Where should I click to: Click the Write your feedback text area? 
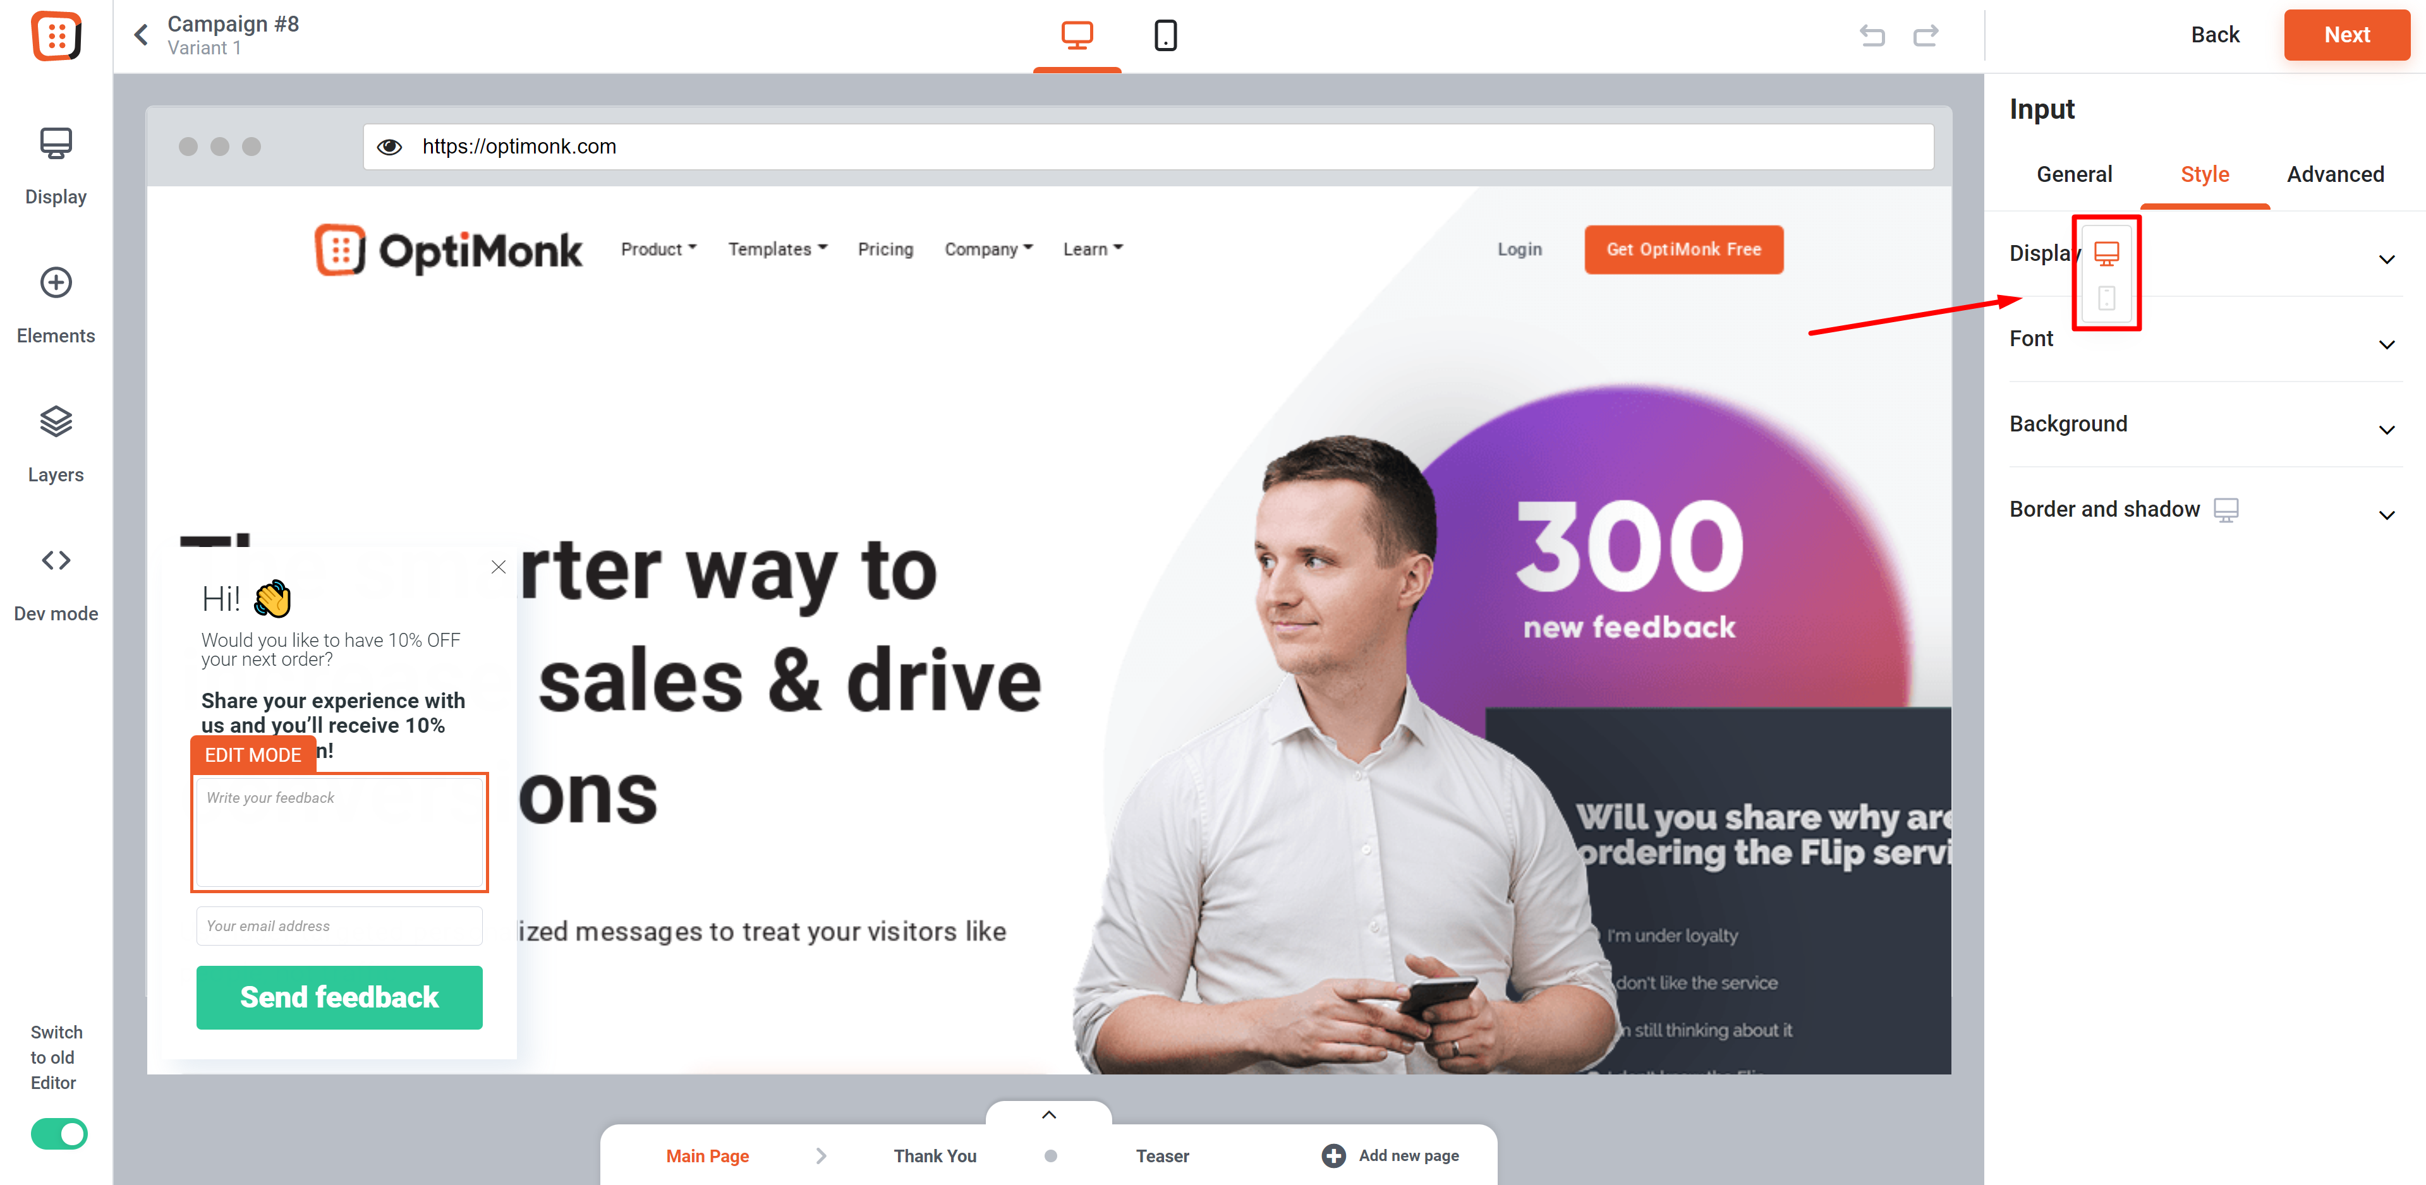click(339, 833)
